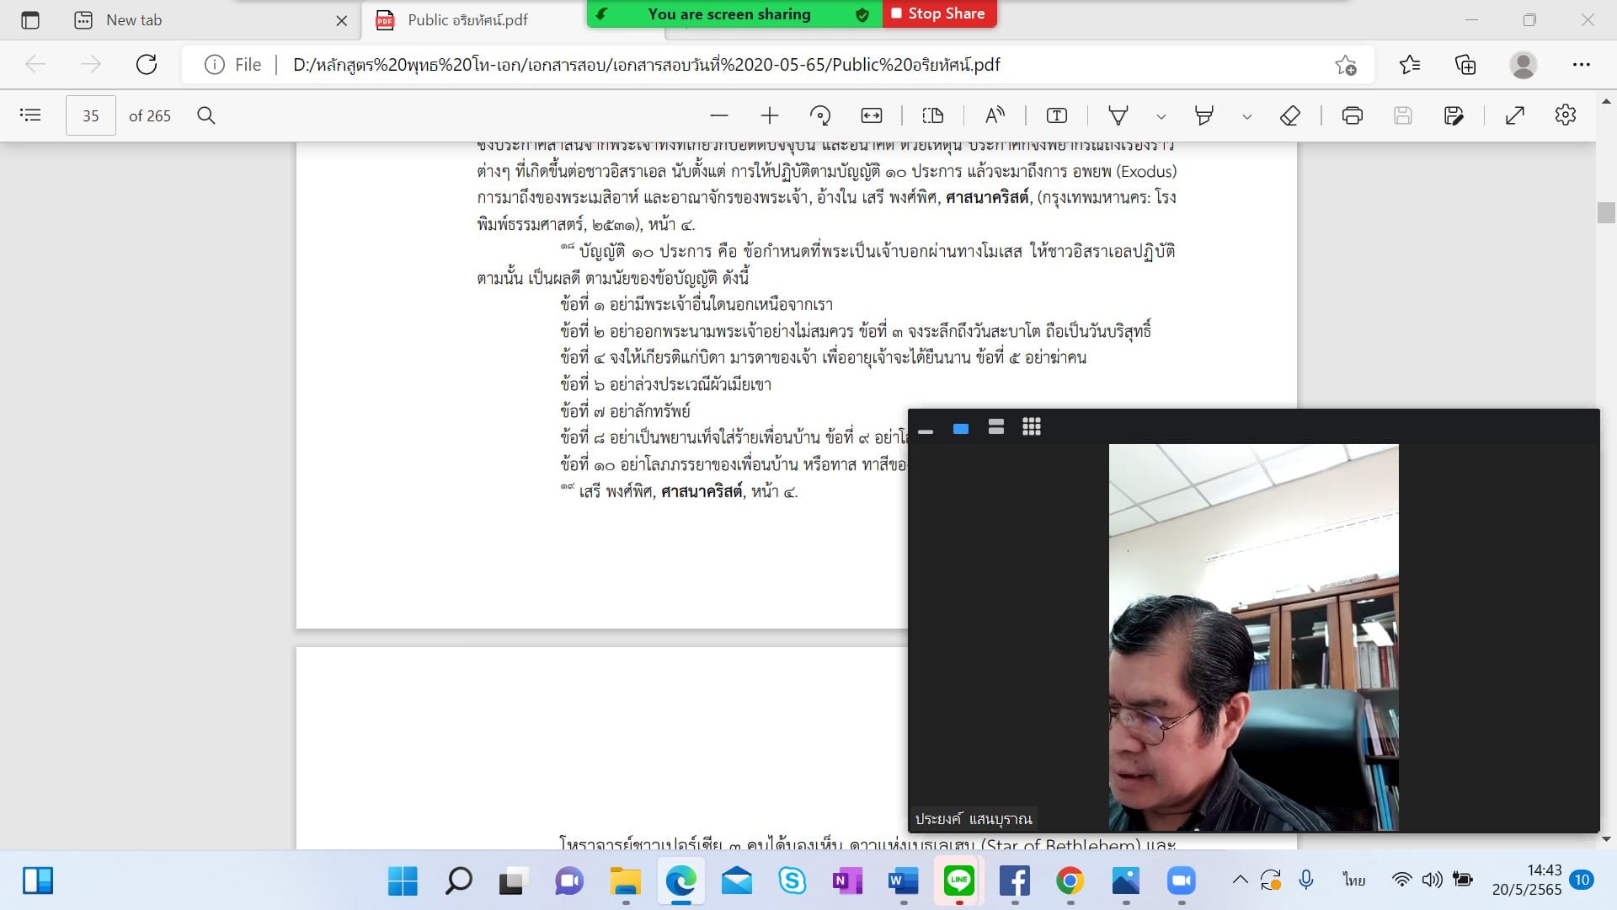
Task: Refresh the current page
Action: coord(147,64)
